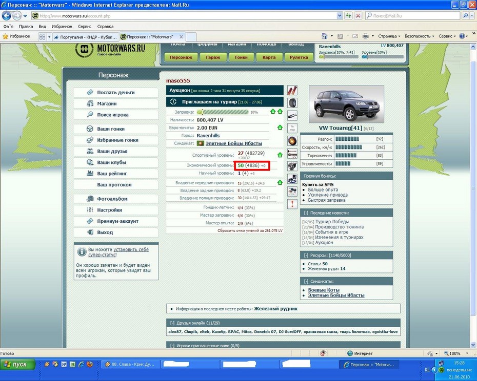Click the syndicate emblem beside Элитные Бойцы Ибасты
Screen dimensions: 477x381
point(200,143)
